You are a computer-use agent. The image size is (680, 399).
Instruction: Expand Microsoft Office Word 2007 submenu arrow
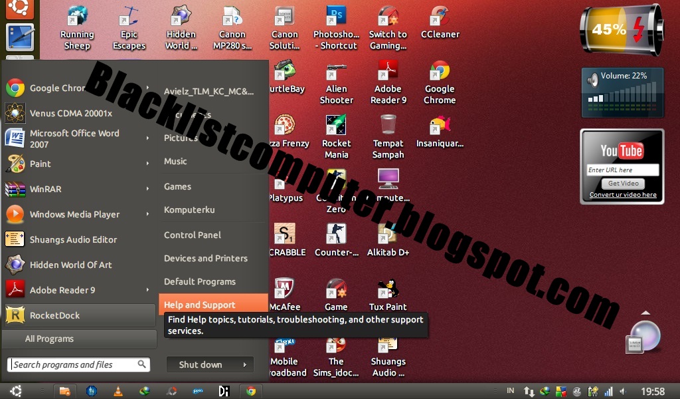[148, 138]
